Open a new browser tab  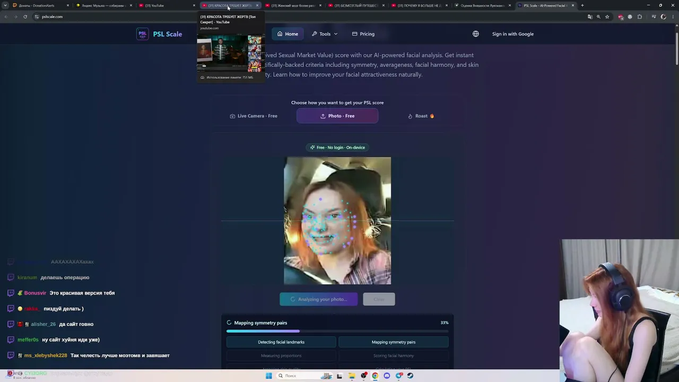pos(582,5)
